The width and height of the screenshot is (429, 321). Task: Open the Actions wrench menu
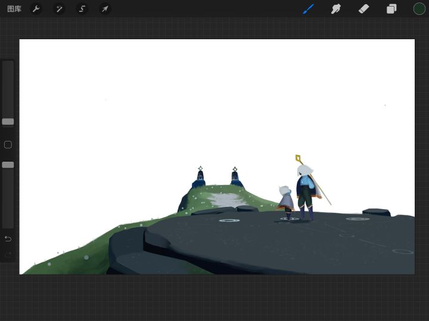tap(36, 9)
